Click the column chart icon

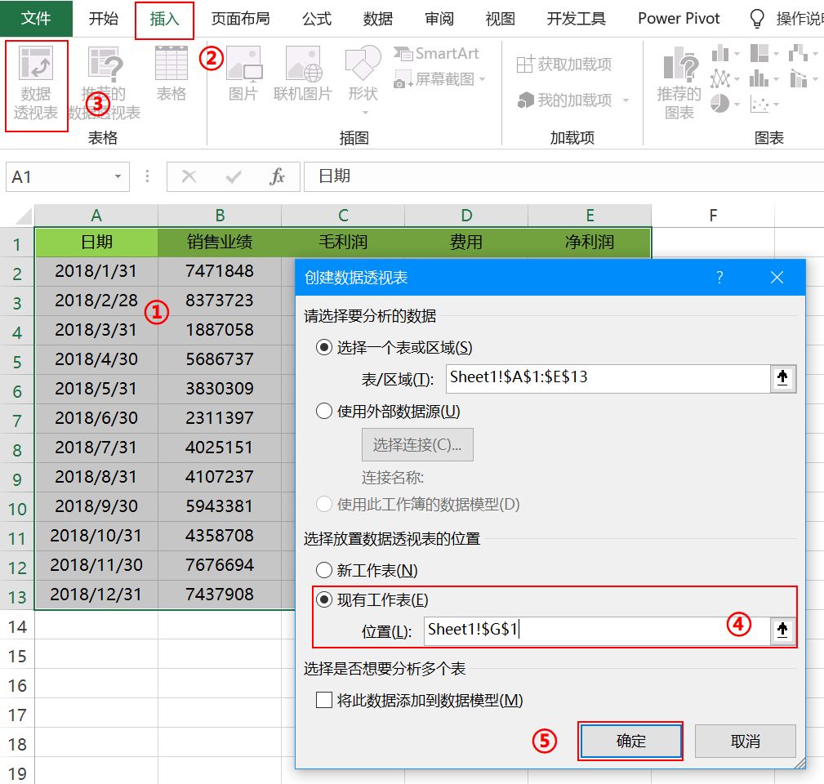point(720,54)
